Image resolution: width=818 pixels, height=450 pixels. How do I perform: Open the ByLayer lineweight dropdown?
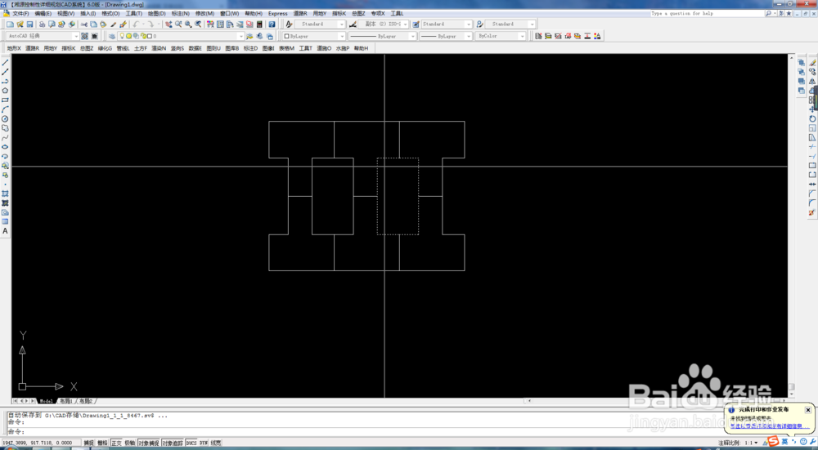(x=469, y=37)
